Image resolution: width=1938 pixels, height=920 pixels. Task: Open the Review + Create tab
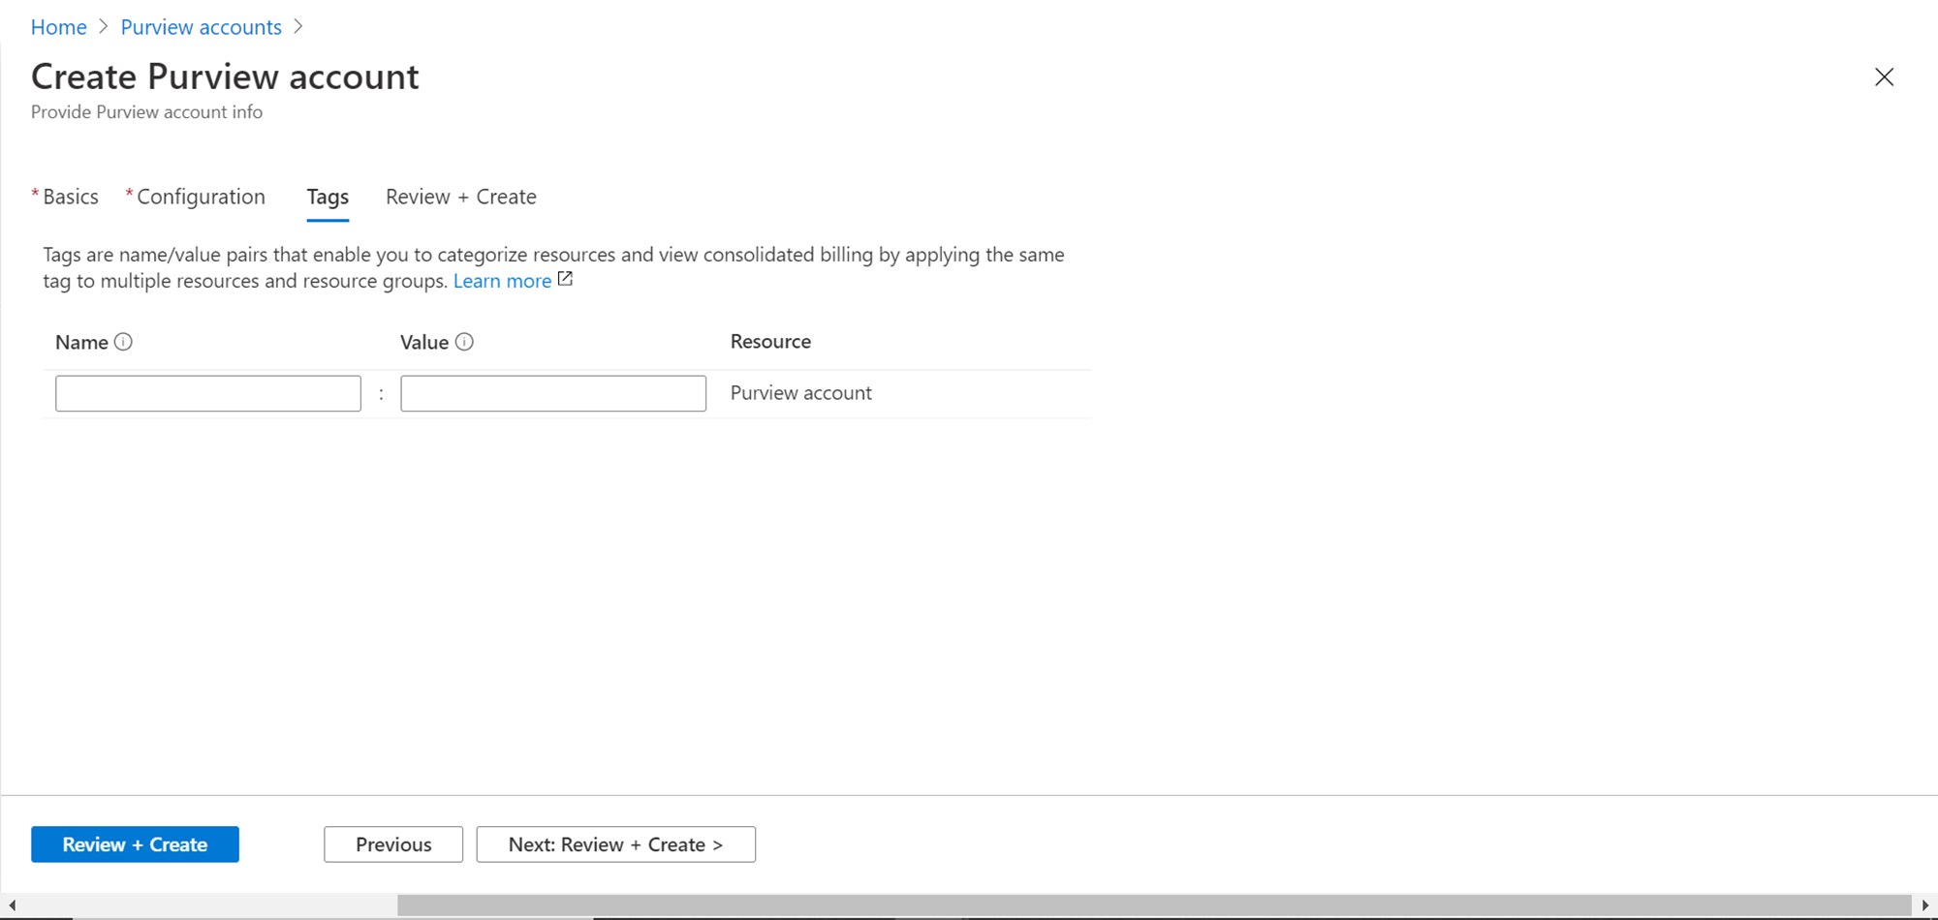tap(461, 197)
